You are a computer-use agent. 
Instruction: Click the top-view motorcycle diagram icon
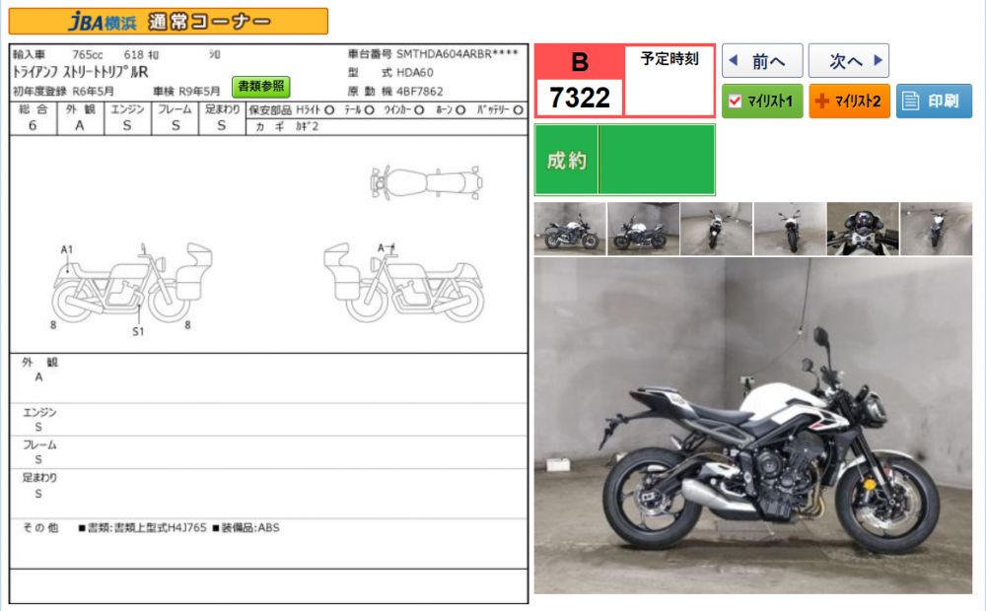425,181
